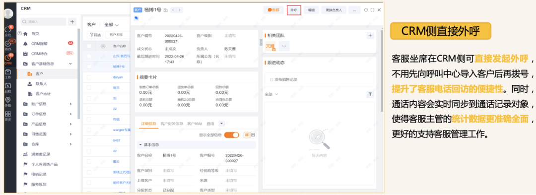Click the plus button beside sidebar search

(72, 21)
